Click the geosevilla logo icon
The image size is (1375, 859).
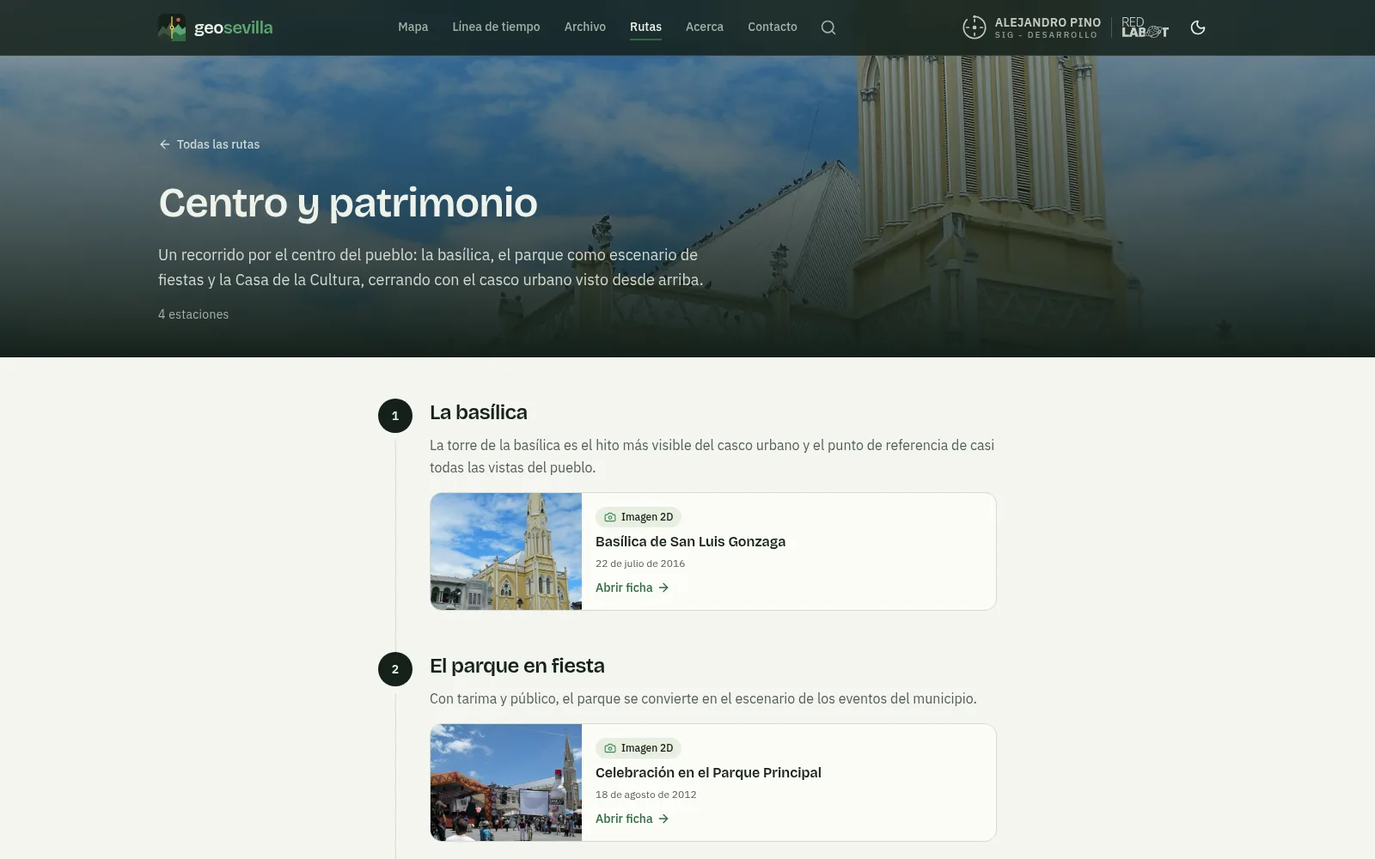(x=172, y=27)
